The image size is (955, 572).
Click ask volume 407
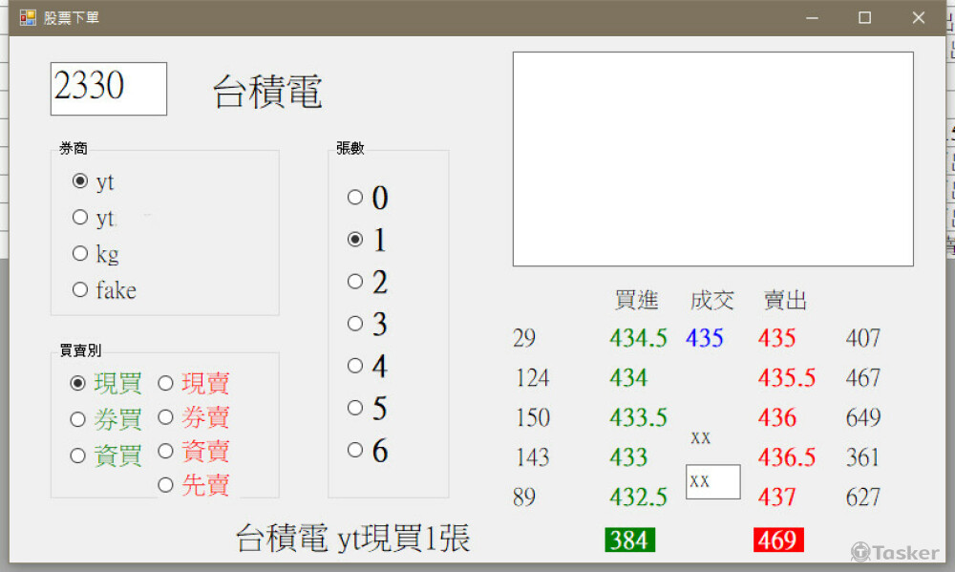(863, 338)
